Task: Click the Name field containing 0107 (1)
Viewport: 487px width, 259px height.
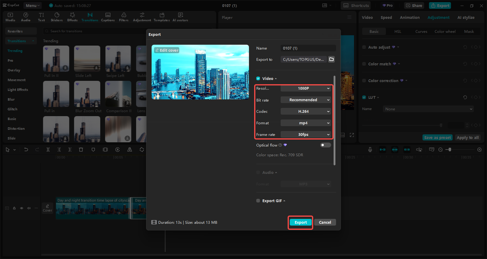Action: click(308, 48)
